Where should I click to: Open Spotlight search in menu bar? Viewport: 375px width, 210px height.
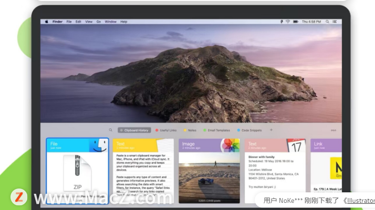pyautogui.click(x=327, y=21)
